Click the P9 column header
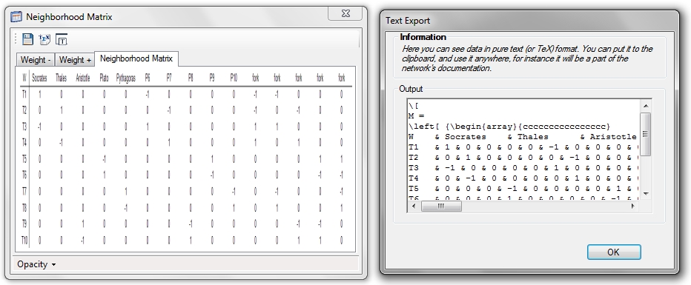Image resolution: width=691 pixels, height=285 pixels. point(212,78)
